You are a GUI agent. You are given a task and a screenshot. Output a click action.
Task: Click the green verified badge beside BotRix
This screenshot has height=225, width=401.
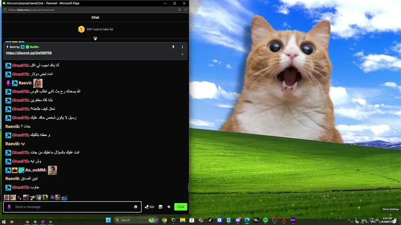27,47
